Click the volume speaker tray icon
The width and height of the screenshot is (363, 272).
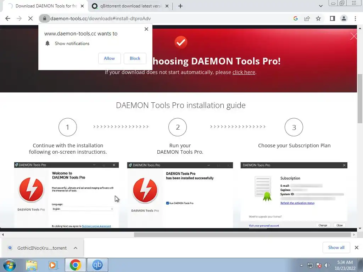coord(327,265)
